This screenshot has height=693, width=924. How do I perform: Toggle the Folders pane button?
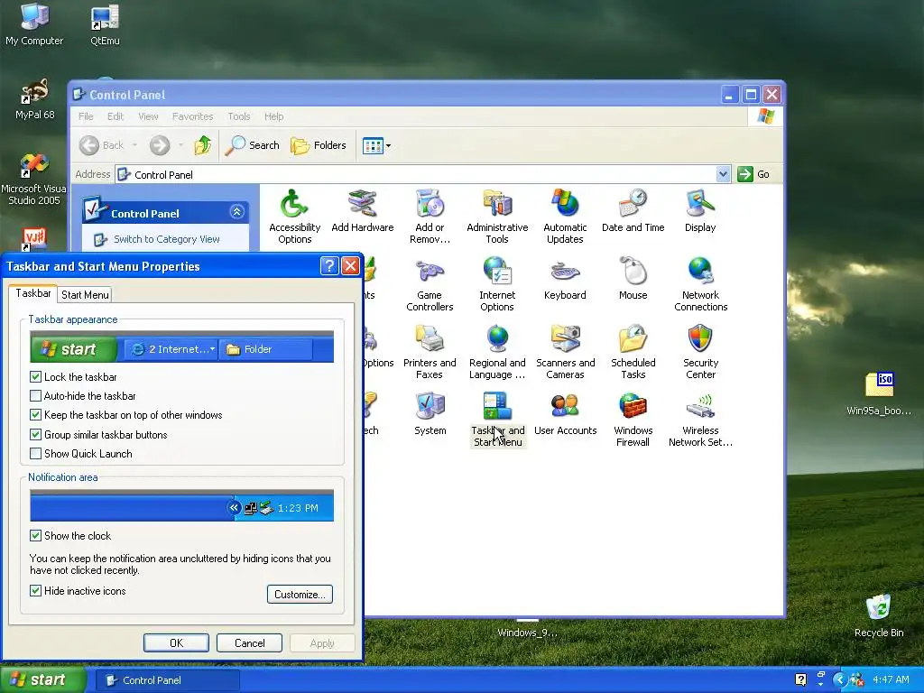pyautogui.click(x=319, y=145)
